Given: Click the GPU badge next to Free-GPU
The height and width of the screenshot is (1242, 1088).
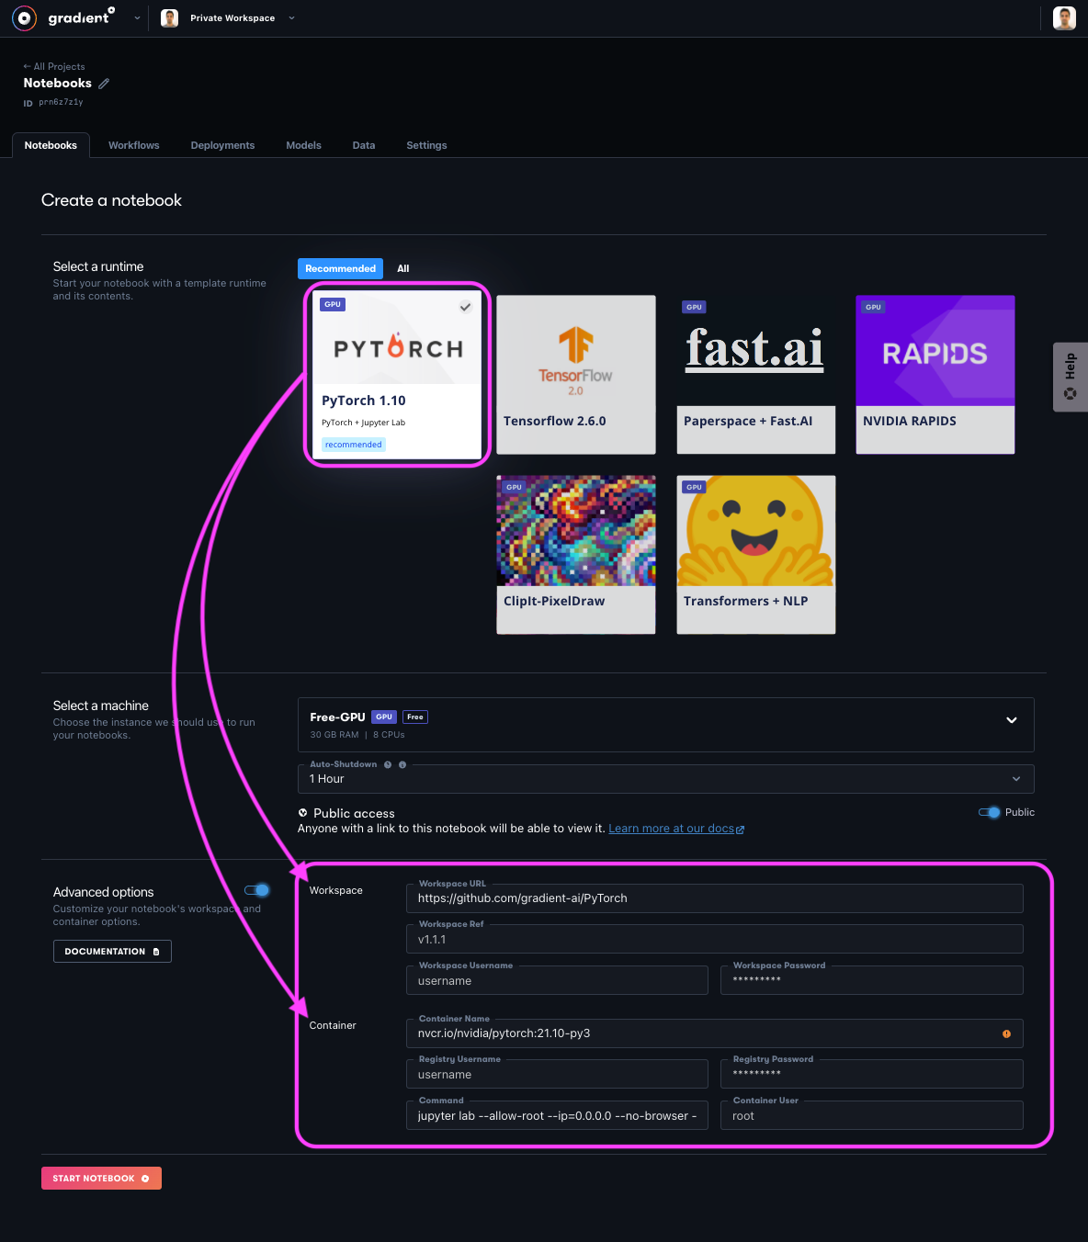Looking at the screenshot, I should click(x=384, y=717).
